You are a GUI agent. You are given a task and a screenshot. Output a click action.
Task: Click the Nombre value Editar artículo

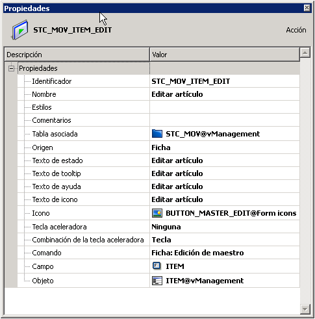177,94
